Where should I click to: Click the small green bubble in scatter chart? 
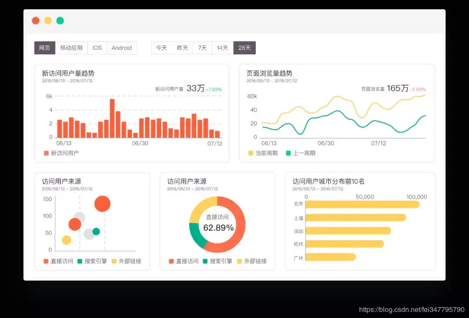tap(96, 232)
